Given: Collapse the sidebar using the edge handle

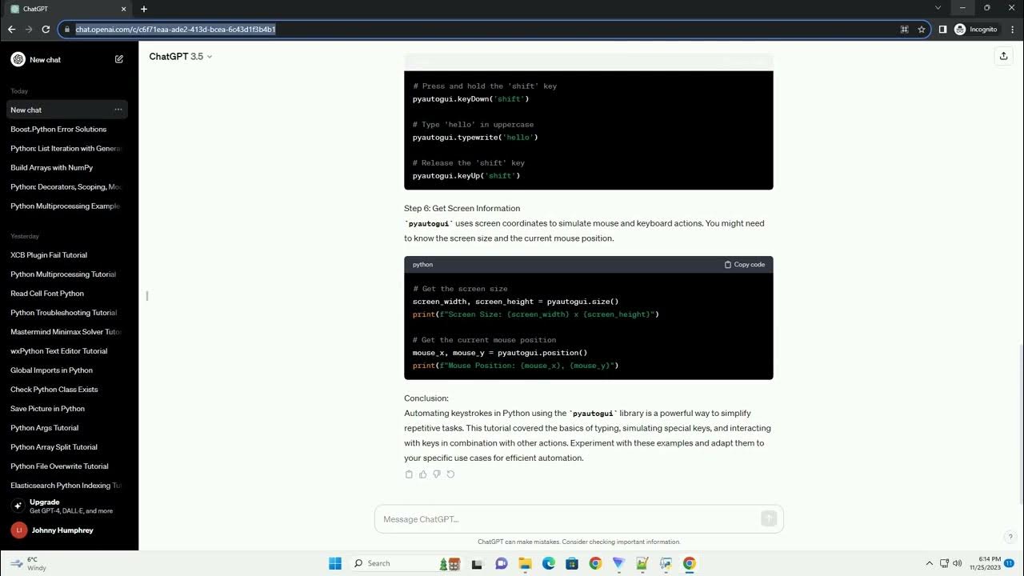Looking at the screenshot, I should coord(147,296).
